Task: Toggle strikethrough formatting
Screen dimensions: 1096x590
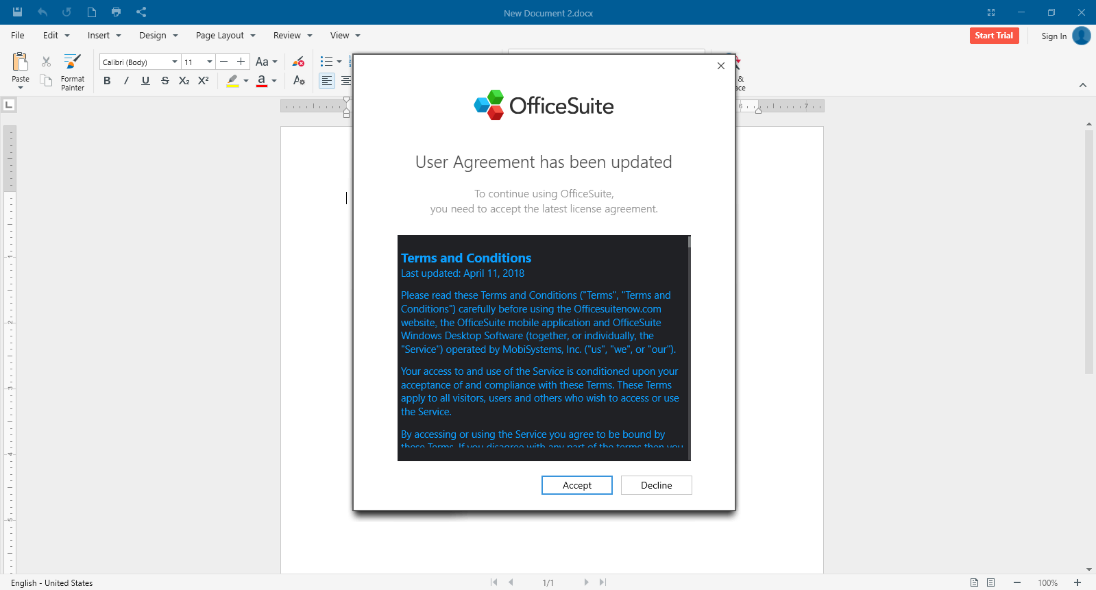Action: [165, 80]
